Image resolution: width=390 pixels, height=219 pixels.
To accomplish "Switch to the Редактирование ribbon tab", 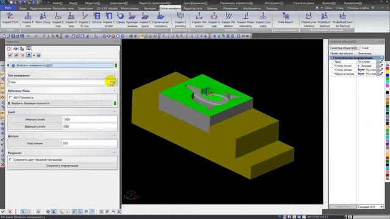I will (x=40, y=8).
